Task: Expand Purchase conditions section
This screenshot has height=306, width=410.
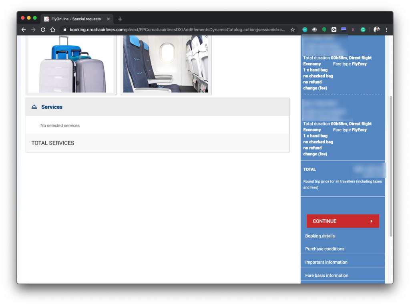Action: tap(325, 249)
